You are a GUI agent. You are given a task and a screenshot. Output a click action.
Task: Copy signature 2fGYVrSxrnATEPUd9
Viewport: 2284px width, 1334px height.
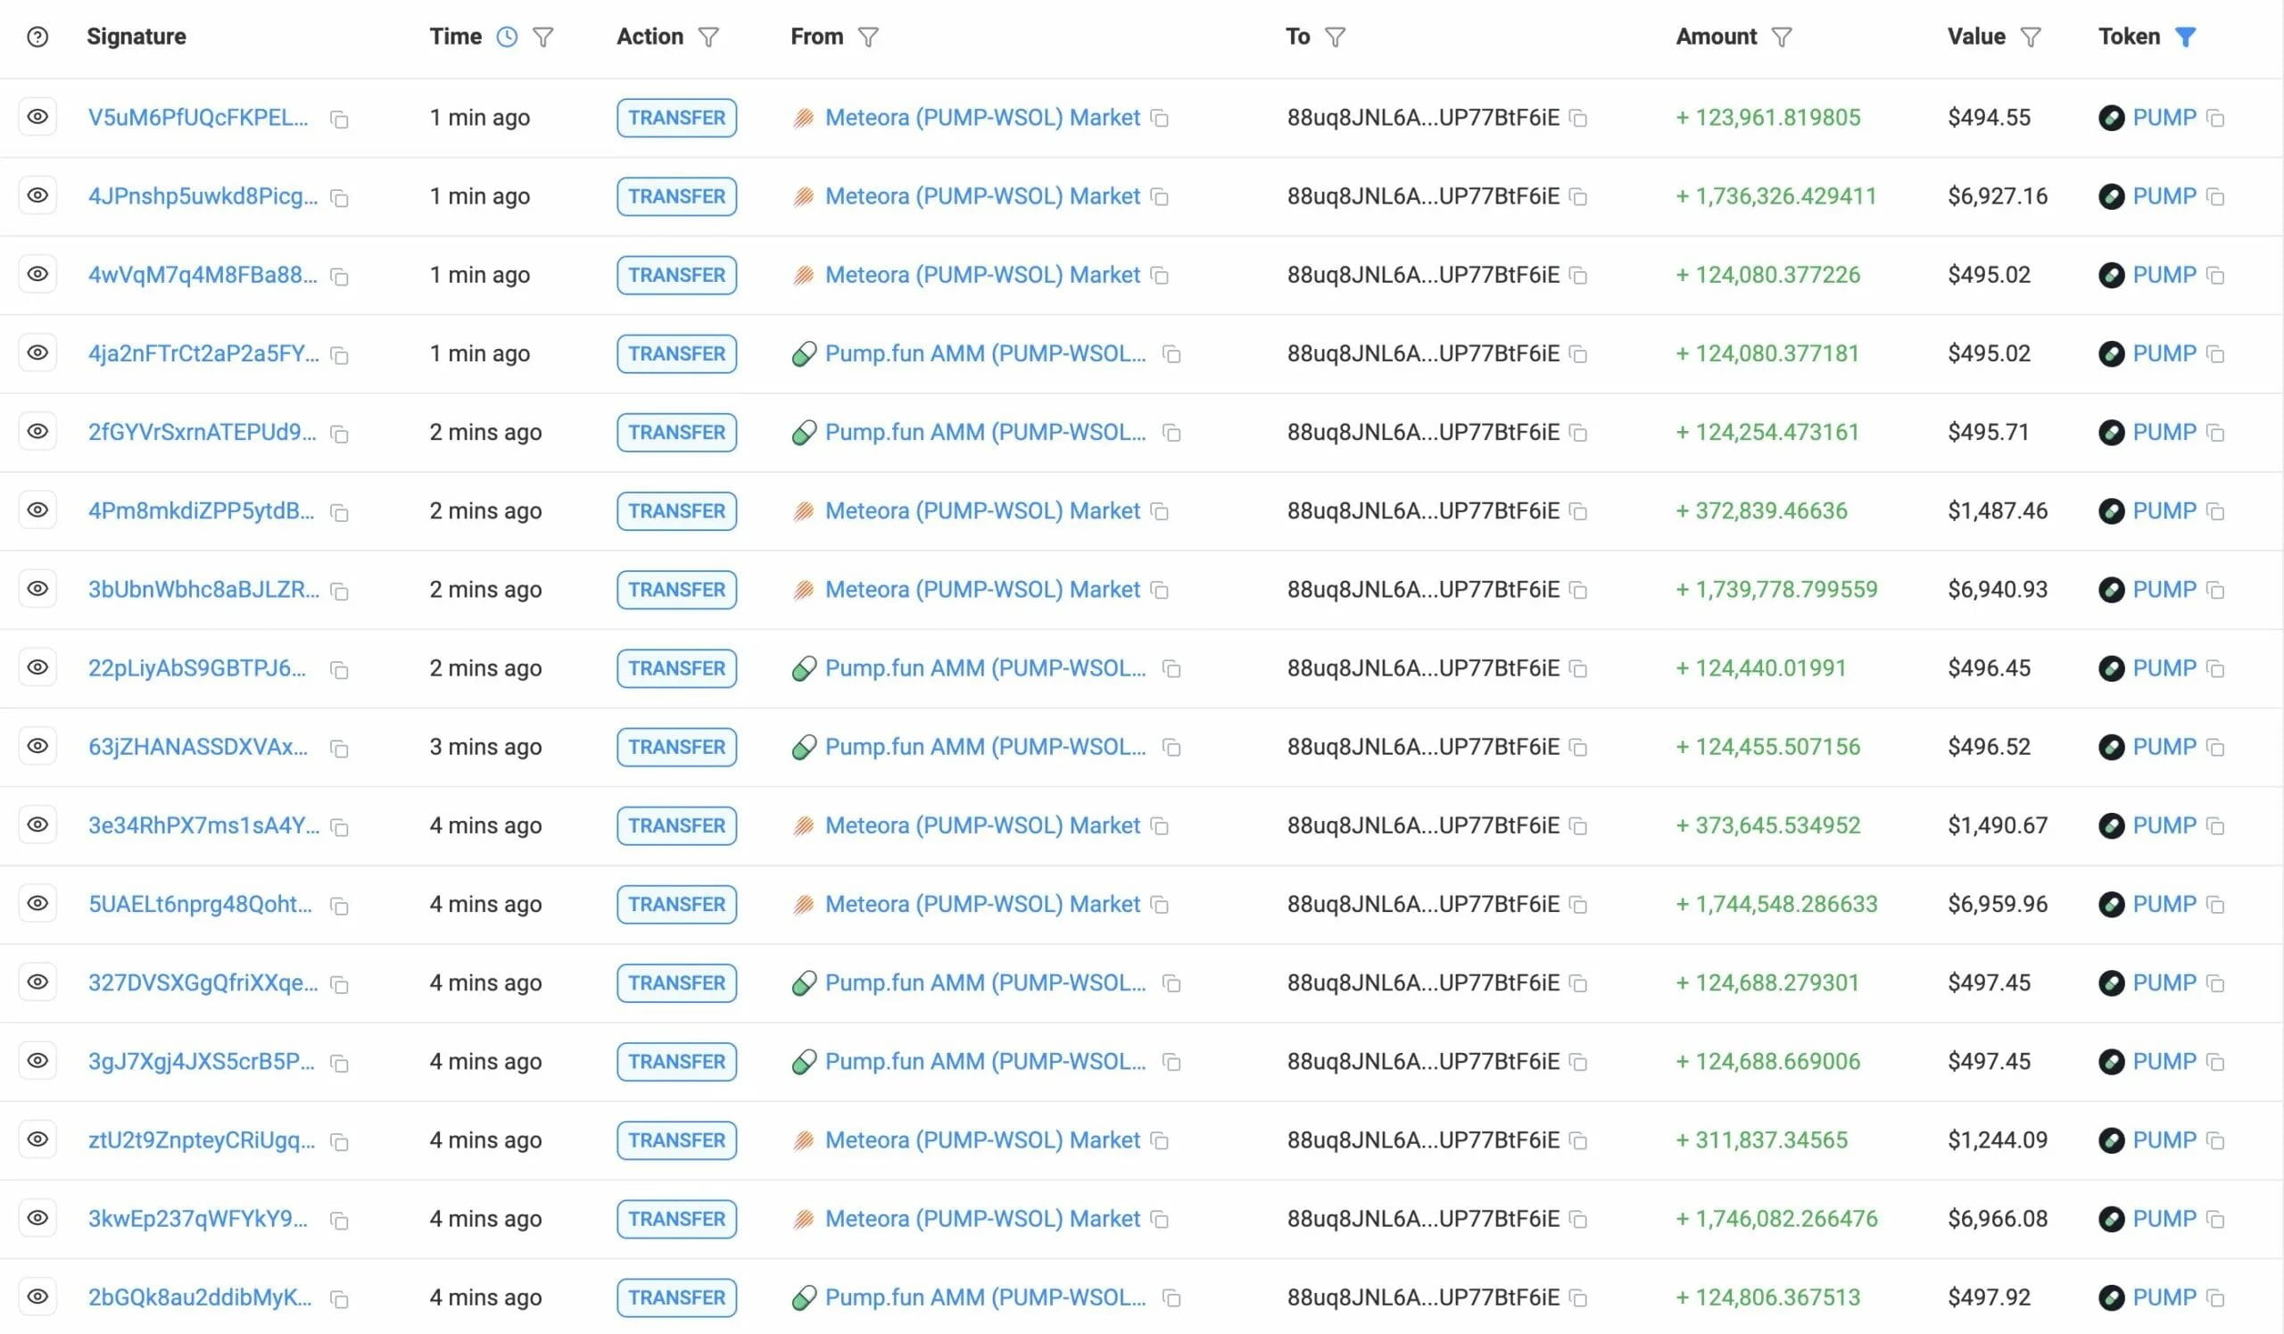339,435
